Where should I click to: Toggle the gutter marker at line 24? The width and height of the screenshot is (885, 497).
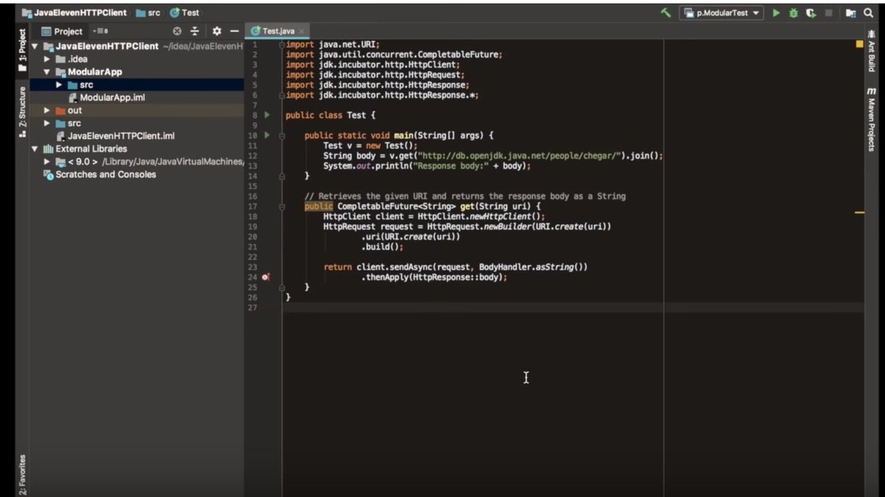[x=266, y=277]
